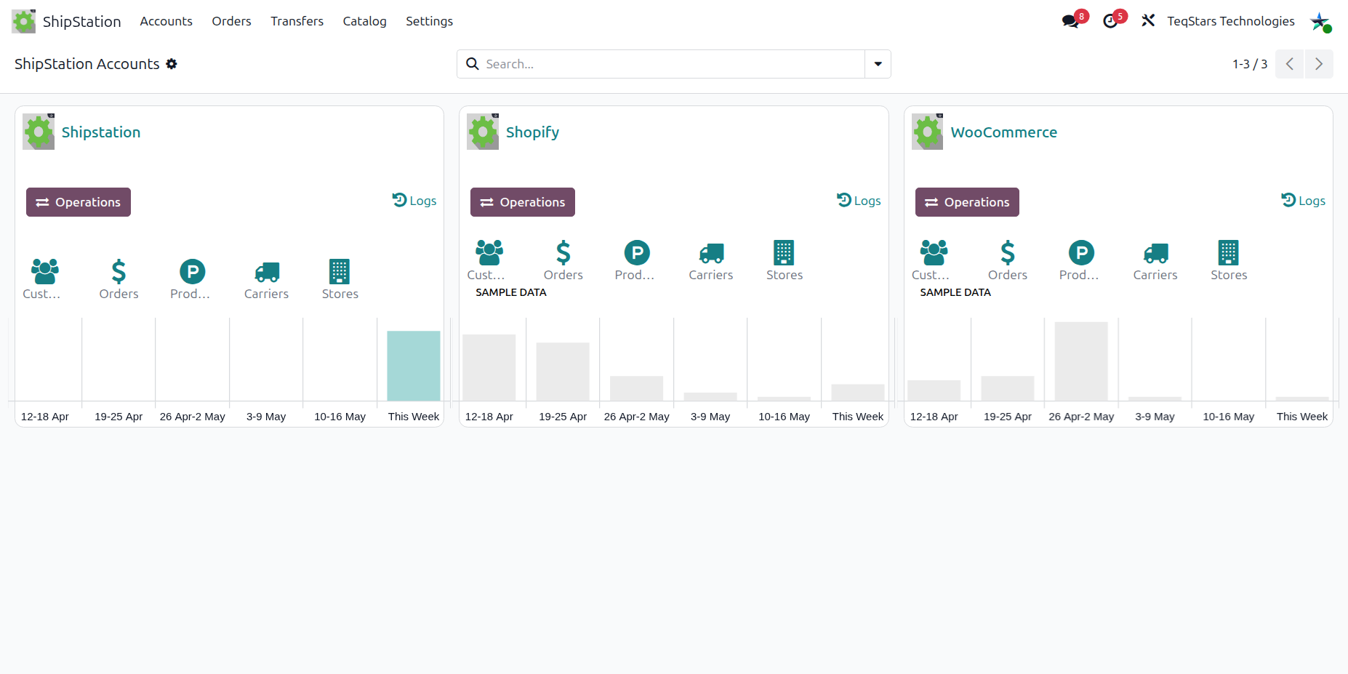Select the TeqStars Technologies company switcher
Screen dimensions: 1348x674
(x=1230, y=21)
